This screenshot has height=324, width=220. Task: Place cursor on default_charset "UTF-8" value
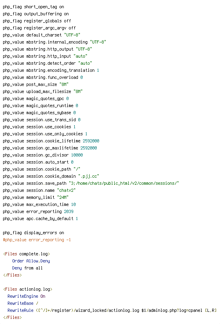(x=72, y=35)
